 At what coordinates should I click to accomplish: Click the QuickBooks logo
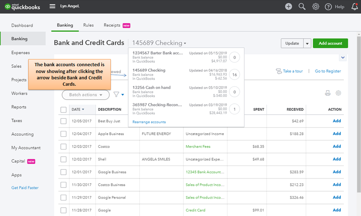(22, 7)
